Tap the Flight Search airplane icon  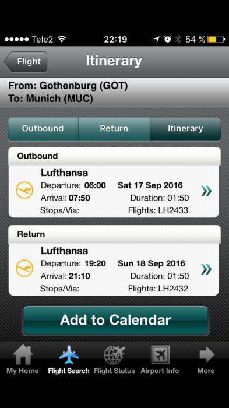[69, 354]
